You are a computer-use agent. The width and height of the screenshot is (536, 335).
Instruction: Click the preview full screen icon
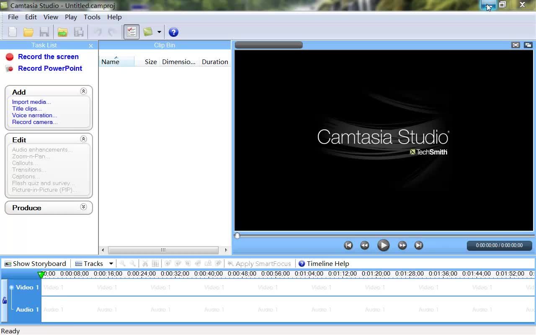(515, 45)
